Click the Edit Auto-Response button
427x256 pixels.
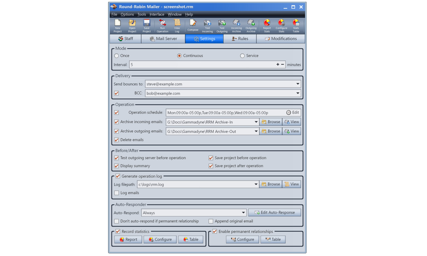[274, 212]
